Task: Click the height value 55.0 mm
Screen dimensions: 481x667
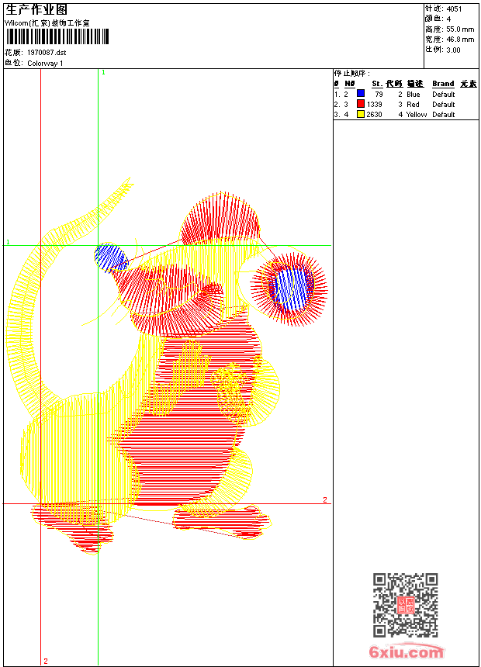Action: [460, 29]
